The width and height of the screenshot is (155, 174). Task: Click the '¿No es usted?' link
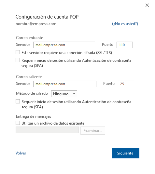point(125,24)
